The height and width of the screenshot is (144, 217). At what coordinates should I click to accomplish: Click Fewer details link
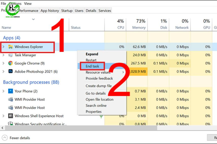click(x=20, y=138)
